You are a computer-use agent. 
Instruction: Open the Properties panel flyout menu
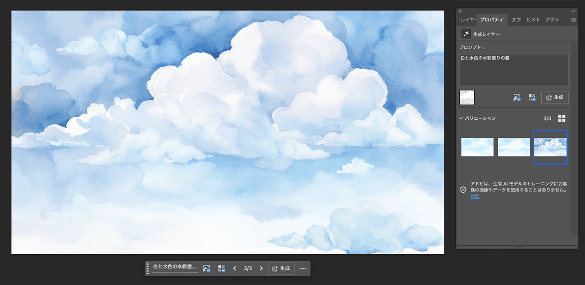pyautogui.click(x=573, y=20)
